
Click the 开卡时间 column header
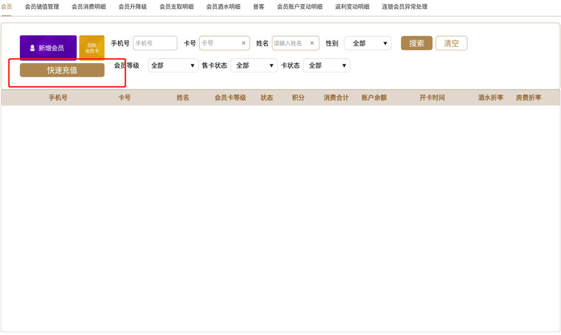432,98
